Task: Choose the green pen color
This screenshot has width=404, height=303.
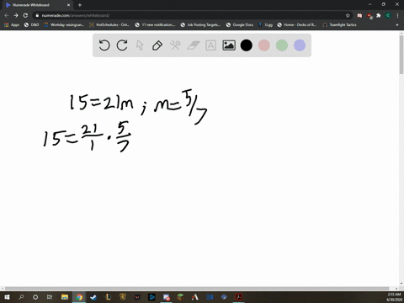Action: (282, 45)
